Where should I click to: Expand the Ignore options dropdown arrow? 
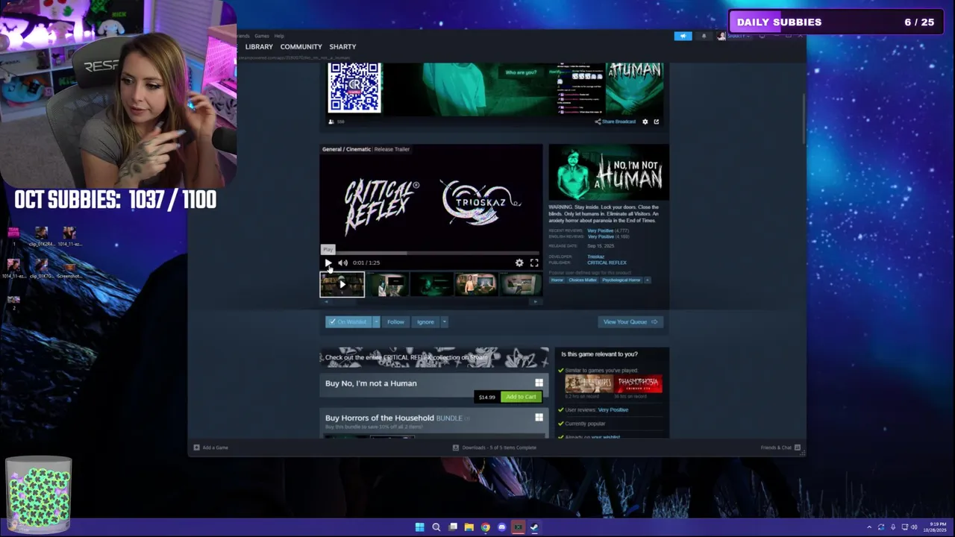point(444,321)
